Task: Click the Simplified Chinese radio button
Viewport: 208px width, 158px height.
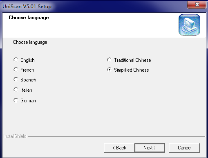Action: pyautogui.click(x=109, y=70)
